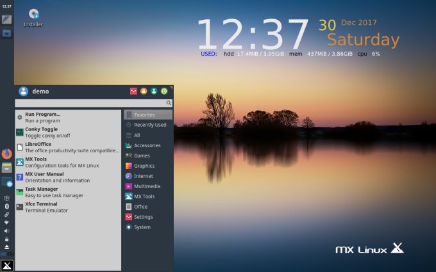Screen dimensions: 436x272
Task: Click the panel clock showing 12:37
Action: pos(6,6)
